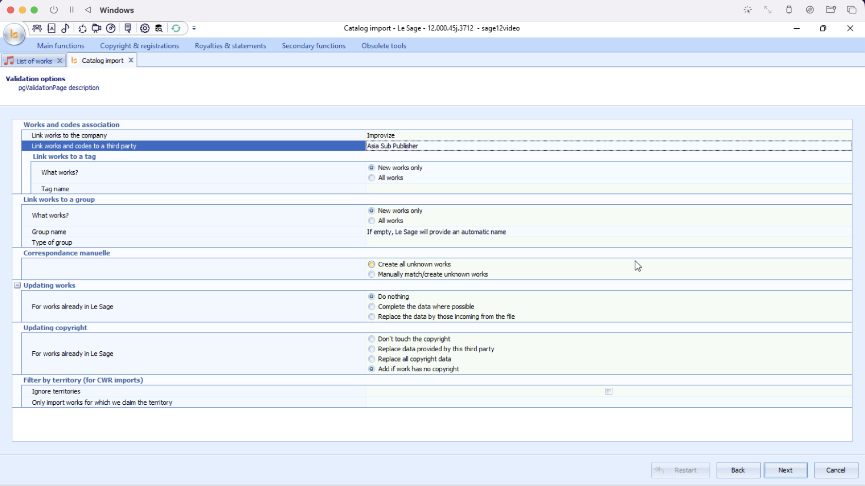Switch to the List of works tab
The height and width of the screenshot is (486, 865).
click(34, 61)
